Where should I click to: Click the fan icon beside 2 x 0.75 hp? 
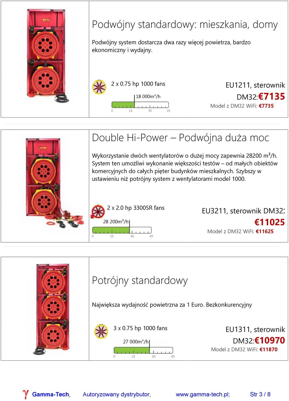pos(99,87)
